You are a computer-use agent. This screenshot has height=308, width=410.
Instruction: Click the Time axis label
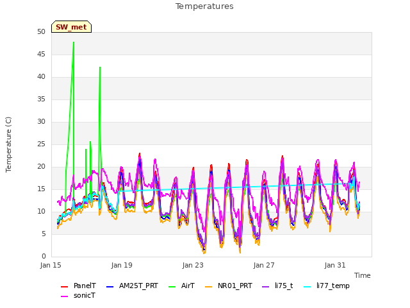363,275
